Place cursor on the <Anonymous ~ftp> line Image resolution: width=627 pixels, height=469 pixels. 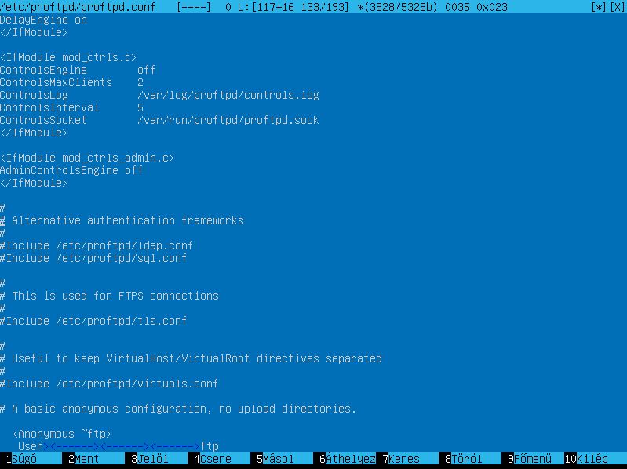(62, 434)
